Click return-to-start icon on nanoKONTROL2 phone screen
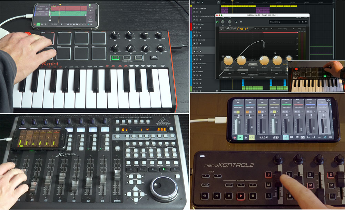 tap(246, 137)
